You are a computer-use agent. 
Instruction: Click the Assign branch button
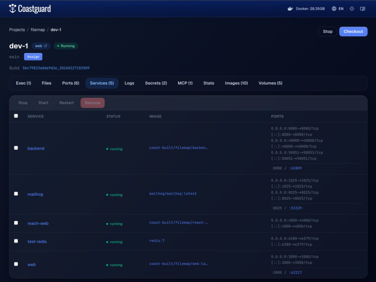[x=33, y=57]
